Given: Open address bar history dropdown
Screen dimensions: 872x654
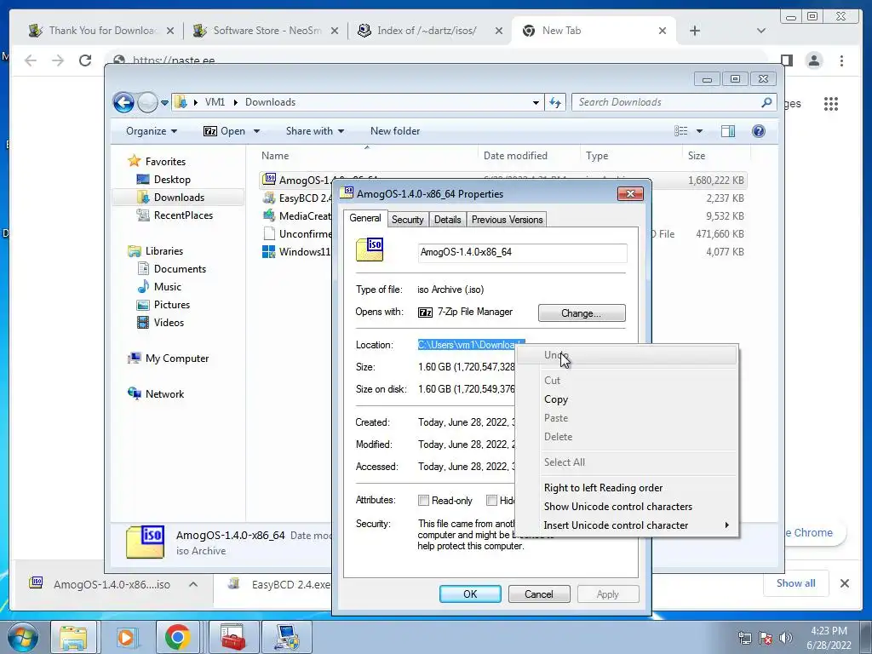Looking at the screenshot, I should 536,103.
